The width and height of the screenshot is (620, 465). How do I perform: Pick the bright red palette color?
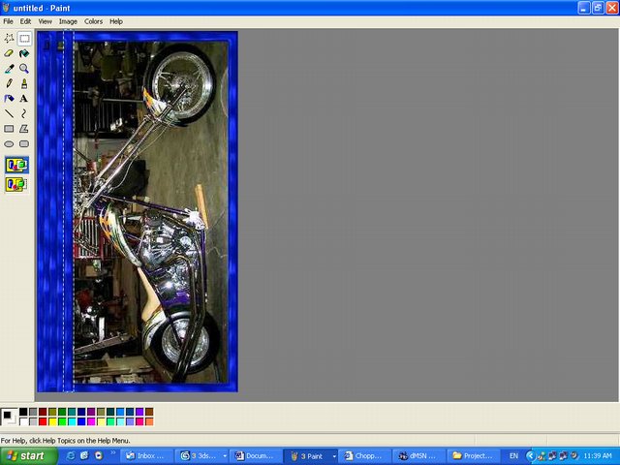coord(44,421)
